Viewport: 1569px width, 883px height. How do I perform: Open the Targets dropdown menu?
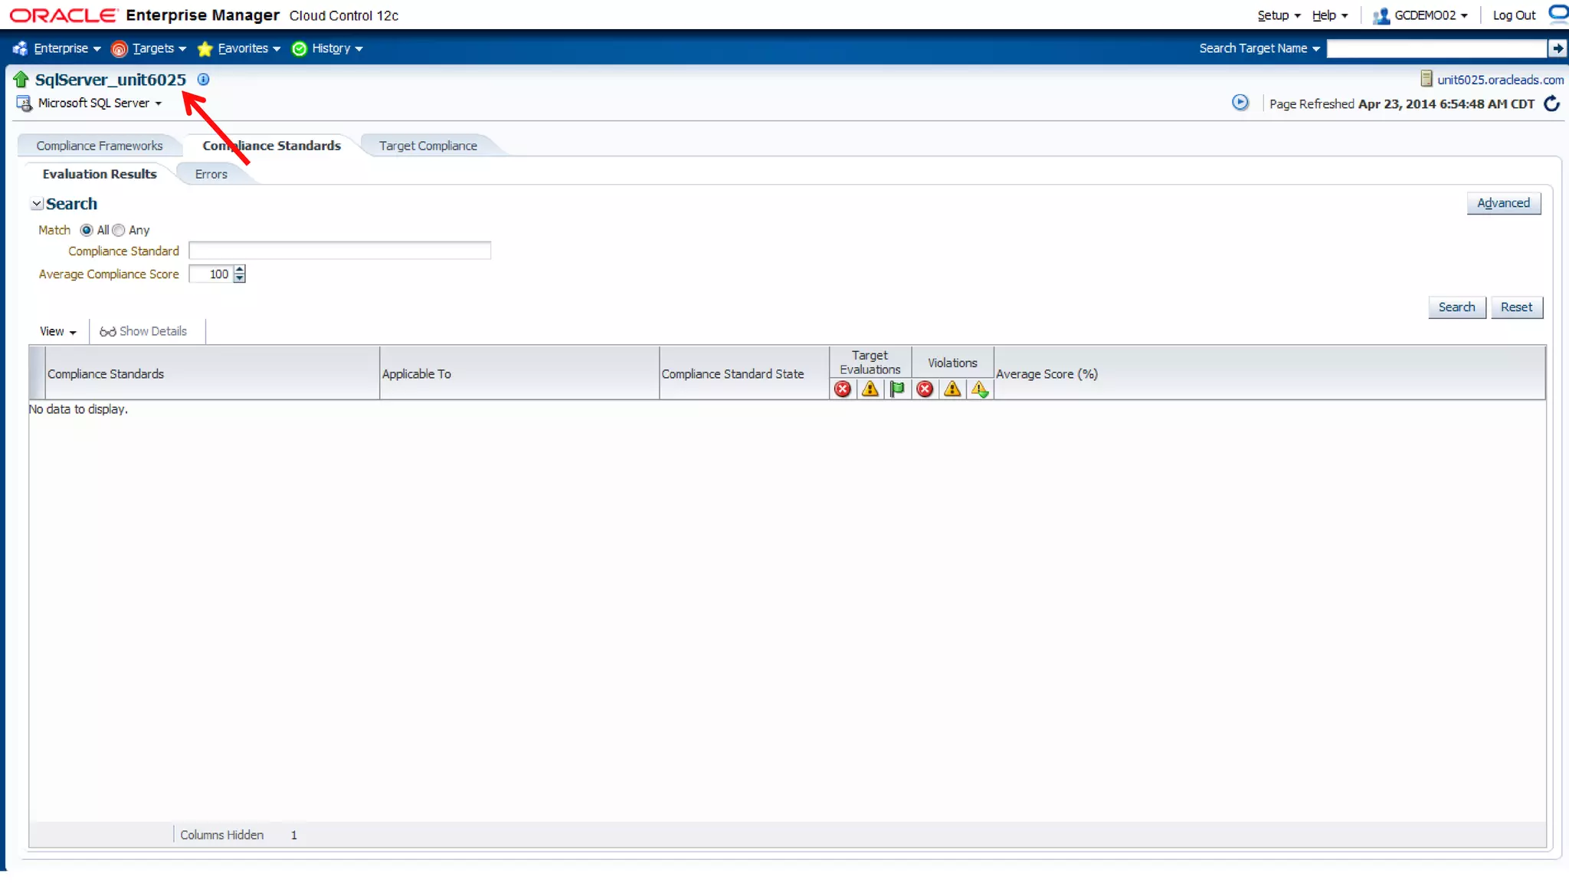click(159, 48)
